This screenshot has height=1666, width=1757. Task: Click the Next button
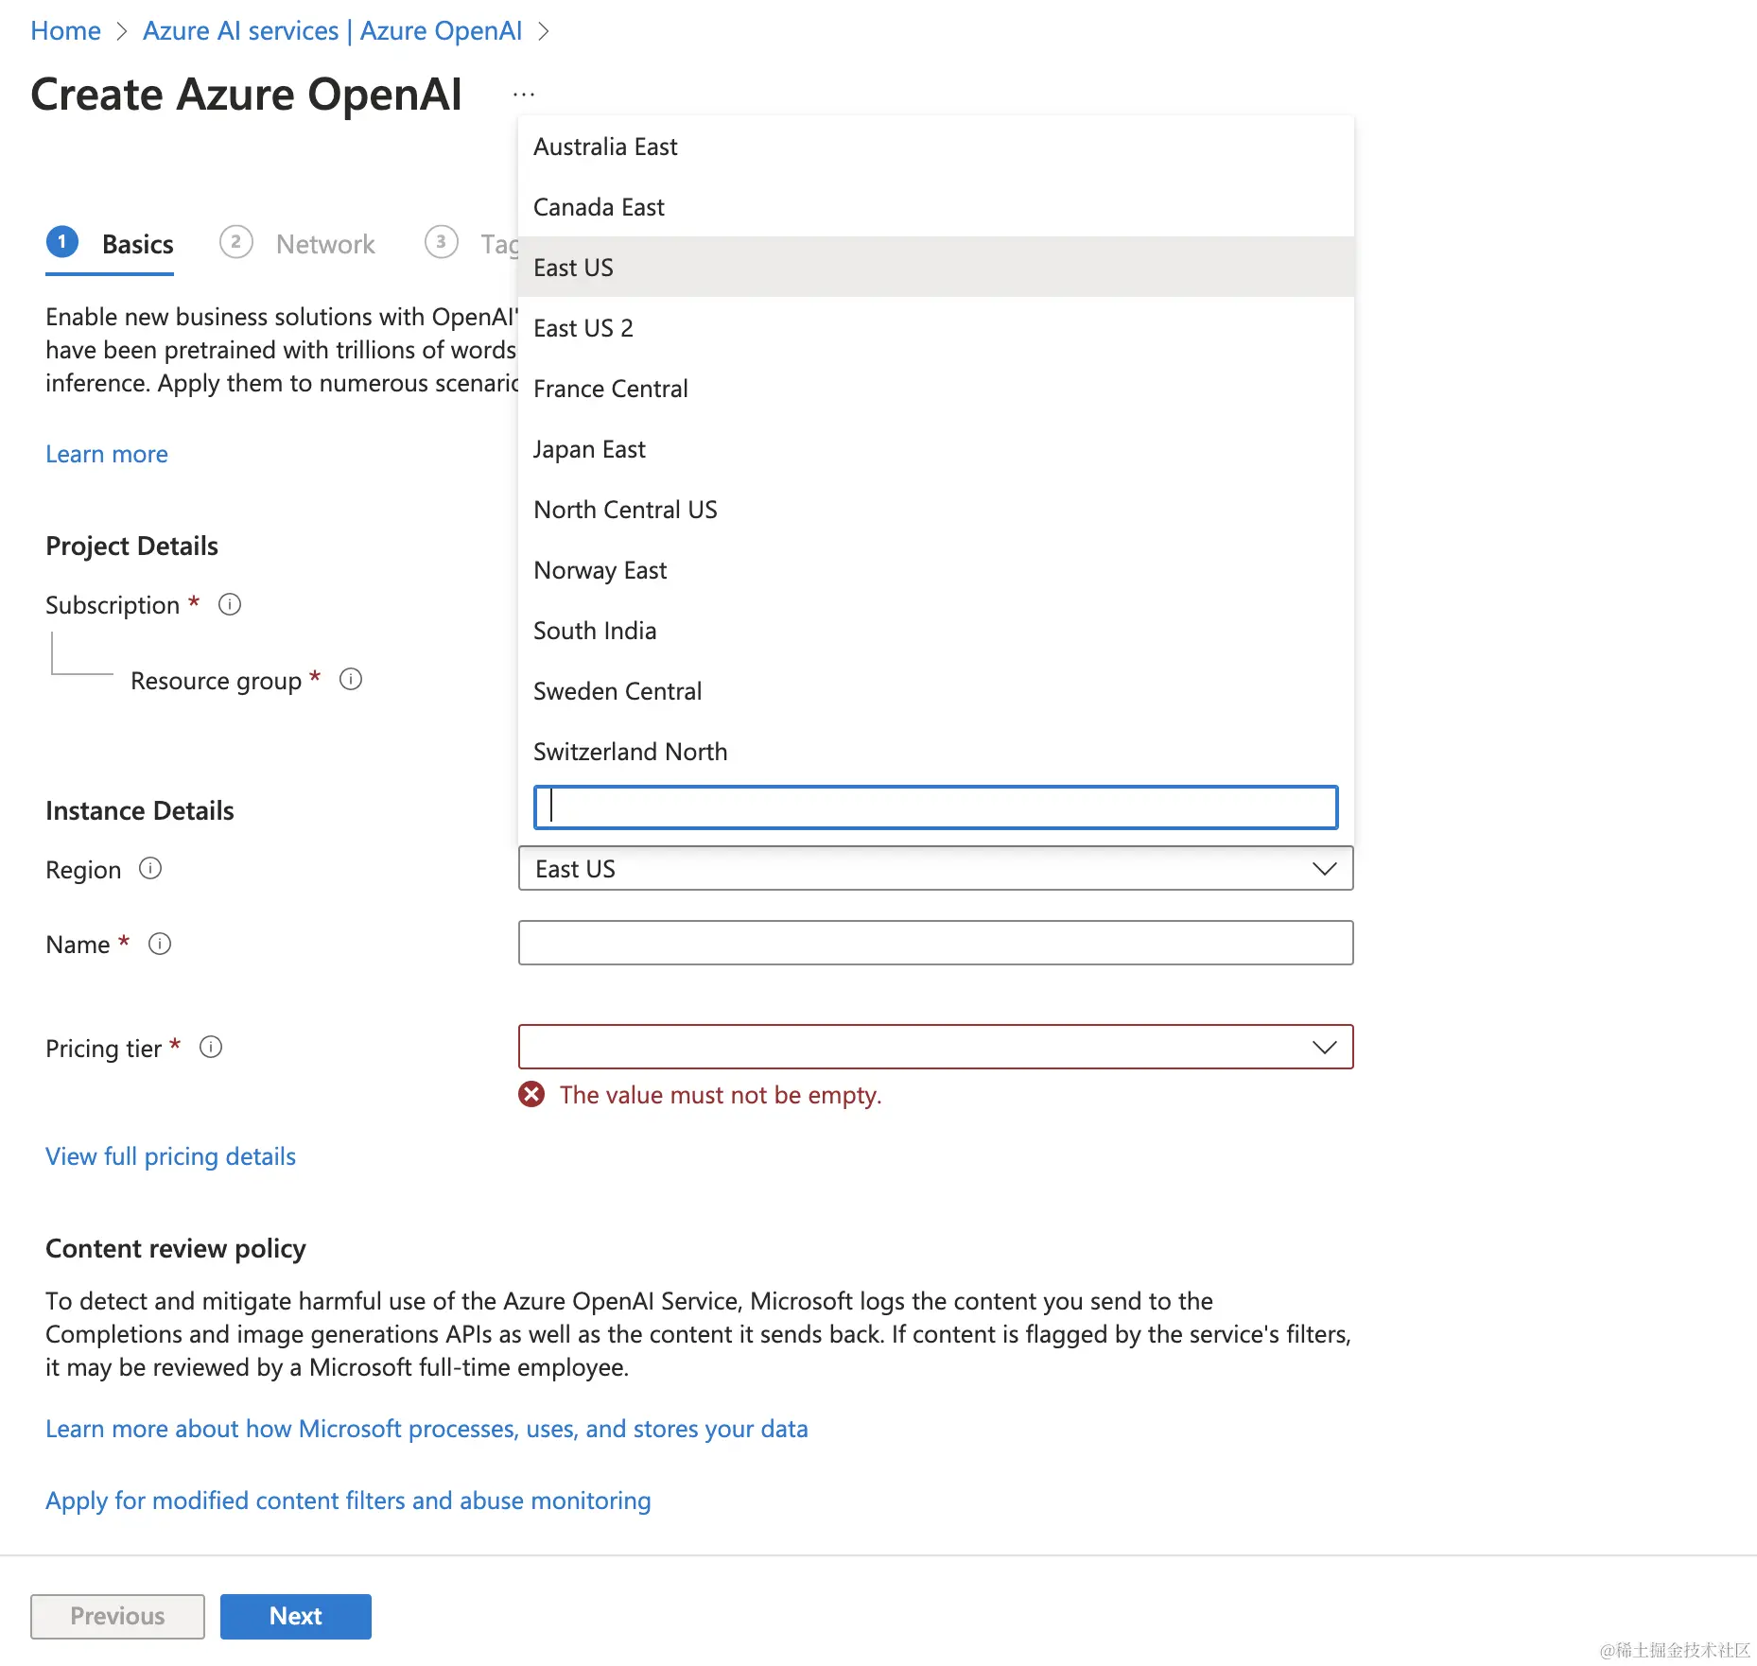(x=295, y=1616)
